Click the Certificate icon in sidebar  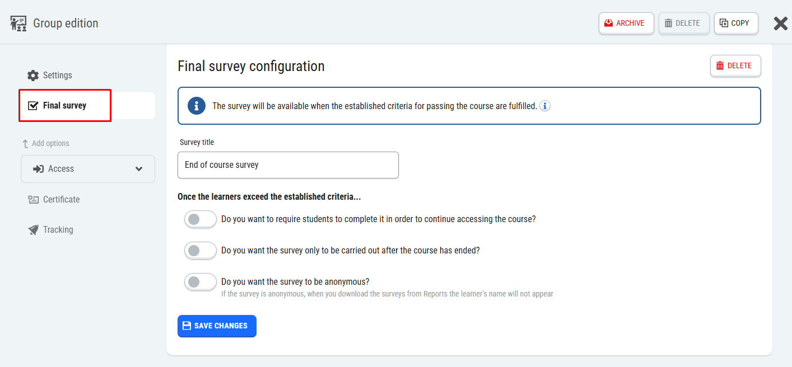33,200
